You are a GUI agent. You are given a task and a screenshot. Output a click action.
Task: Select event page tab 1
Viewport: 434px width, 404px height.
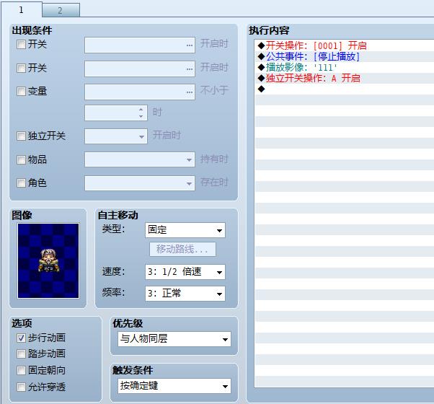coord(22,9)
